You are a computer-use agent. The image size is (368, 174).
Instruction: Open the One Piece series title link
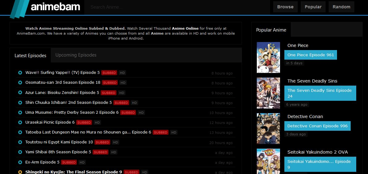pyautogui.click(x=298, y=45)
